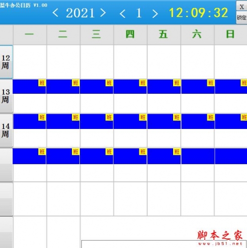Click the 14周 week button

click(x=6, y=130)
